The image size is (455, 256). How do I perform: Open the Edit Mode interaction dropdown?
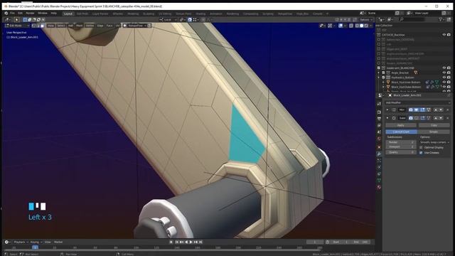point(17,26)
